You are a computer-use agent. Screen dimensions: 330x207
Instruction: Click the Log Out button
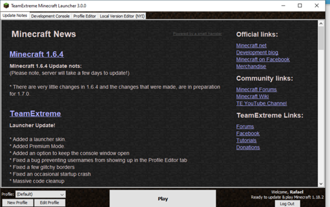click(x=287, y=204)
